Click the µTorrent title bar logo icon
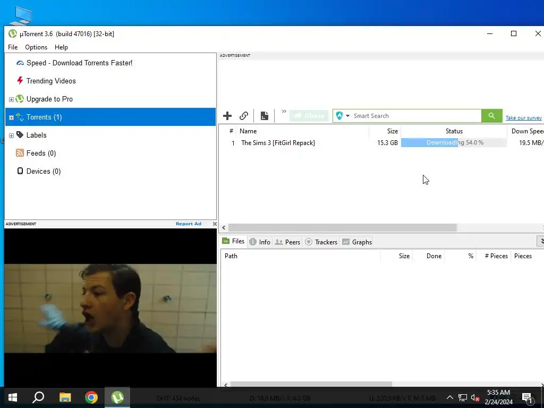This screenshot has width=544, height=408. (13, 33)
